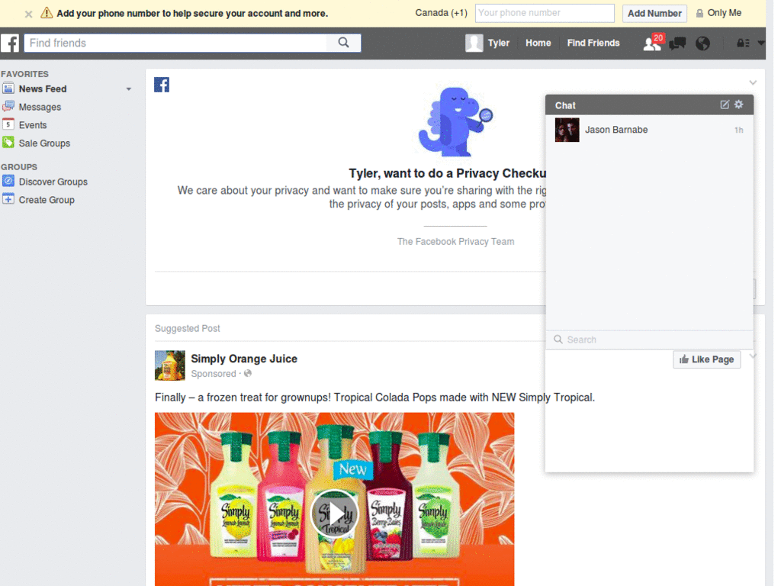Screen dimensions: 781x586
Task: Open the News Feed sorting dropdown
Action: tap(127, 89)
